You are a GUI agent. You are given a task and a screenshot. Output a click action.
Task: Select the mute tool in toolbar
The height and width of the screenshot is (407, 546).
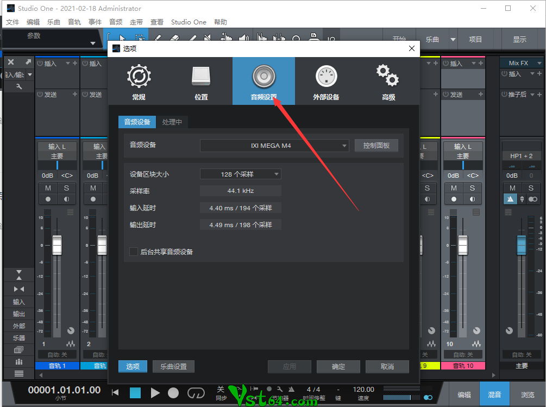pyautogui.click(x=208, y=37)
